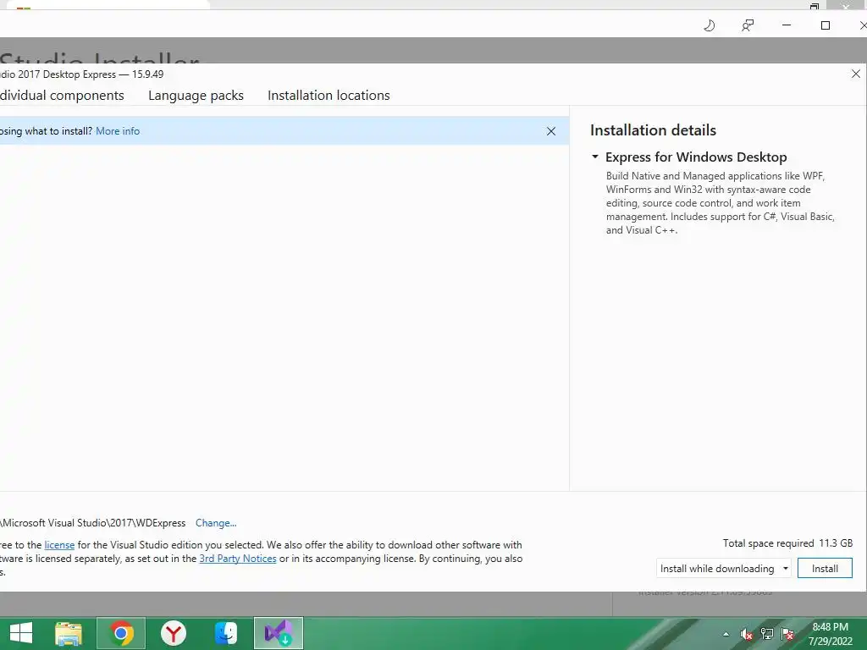This screenshot has width=867, height=650.
Task: Click Change... install location link
Action: [x=216, y=523]
